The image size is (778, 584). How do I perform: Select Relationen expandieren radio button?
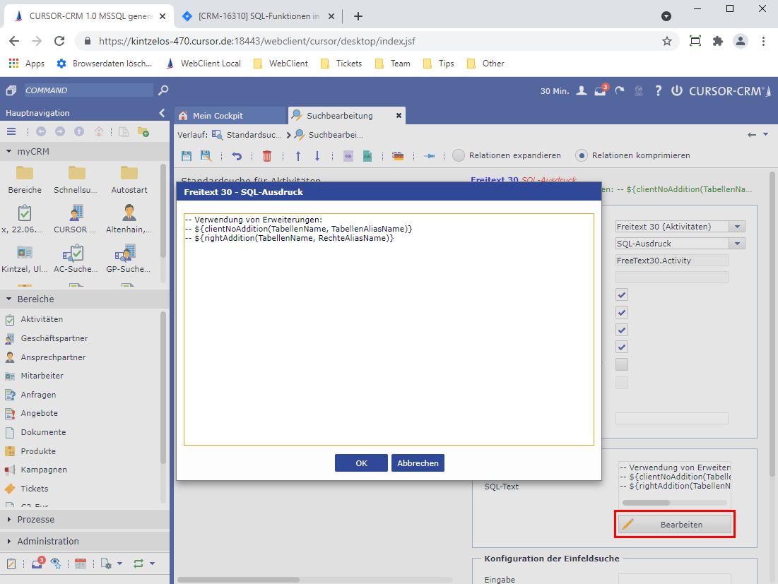click(459, 155)
